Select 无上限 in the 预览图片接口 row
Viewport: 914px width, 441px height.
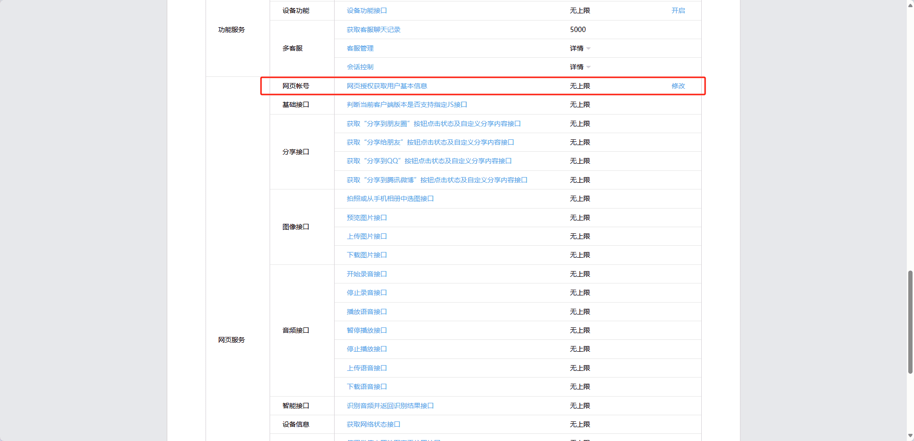[x=580, y=218]
